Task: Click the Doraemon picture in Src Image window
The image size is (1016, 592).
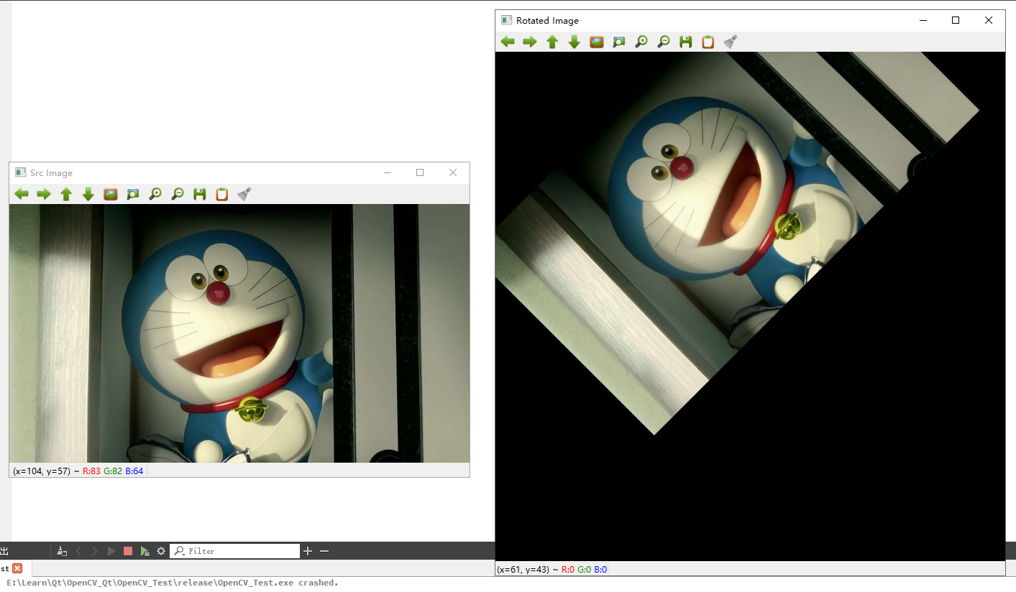Action: coord(239,333)
